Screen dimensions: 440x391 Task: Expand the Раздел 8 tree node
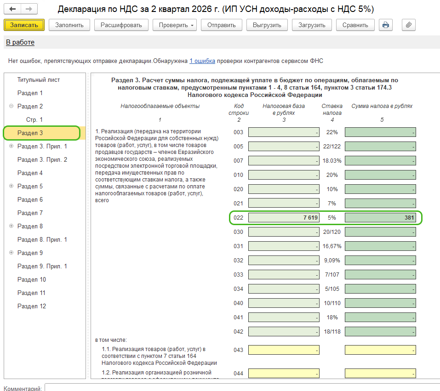(11, 226)
